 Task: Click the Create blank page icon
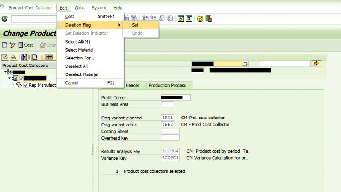[5, 45]
